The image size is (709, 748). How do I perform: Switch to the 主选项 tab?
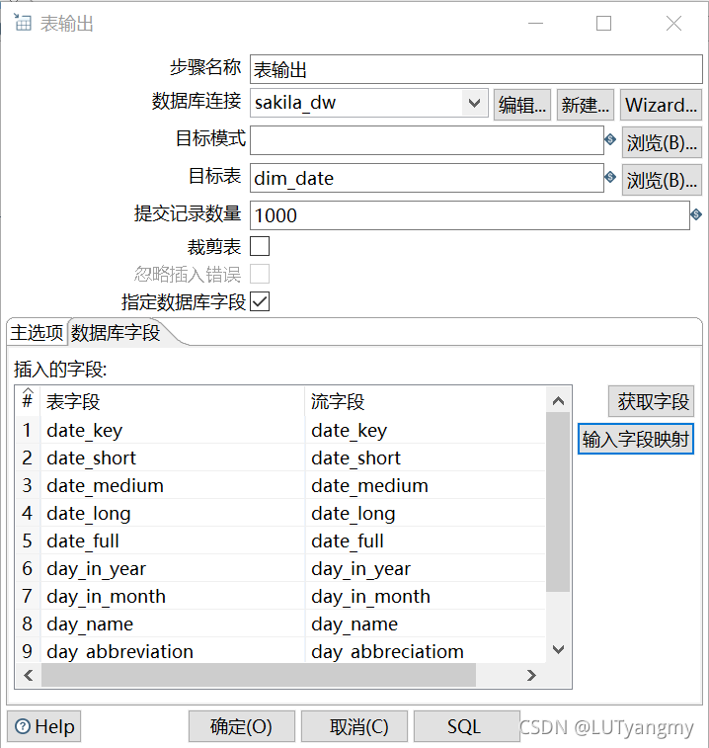[x=38, y=332]
